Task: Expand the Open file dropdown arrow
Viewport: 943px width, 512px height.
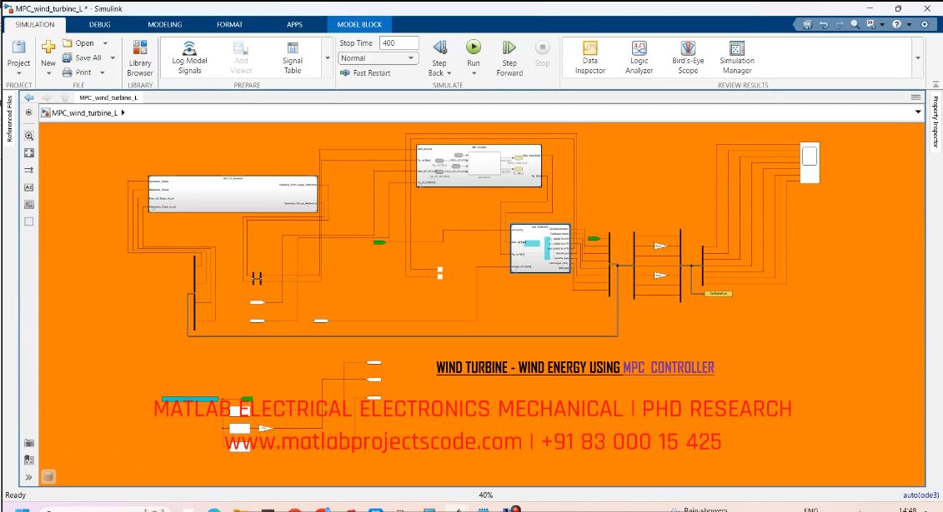Action: coord(105,43)
